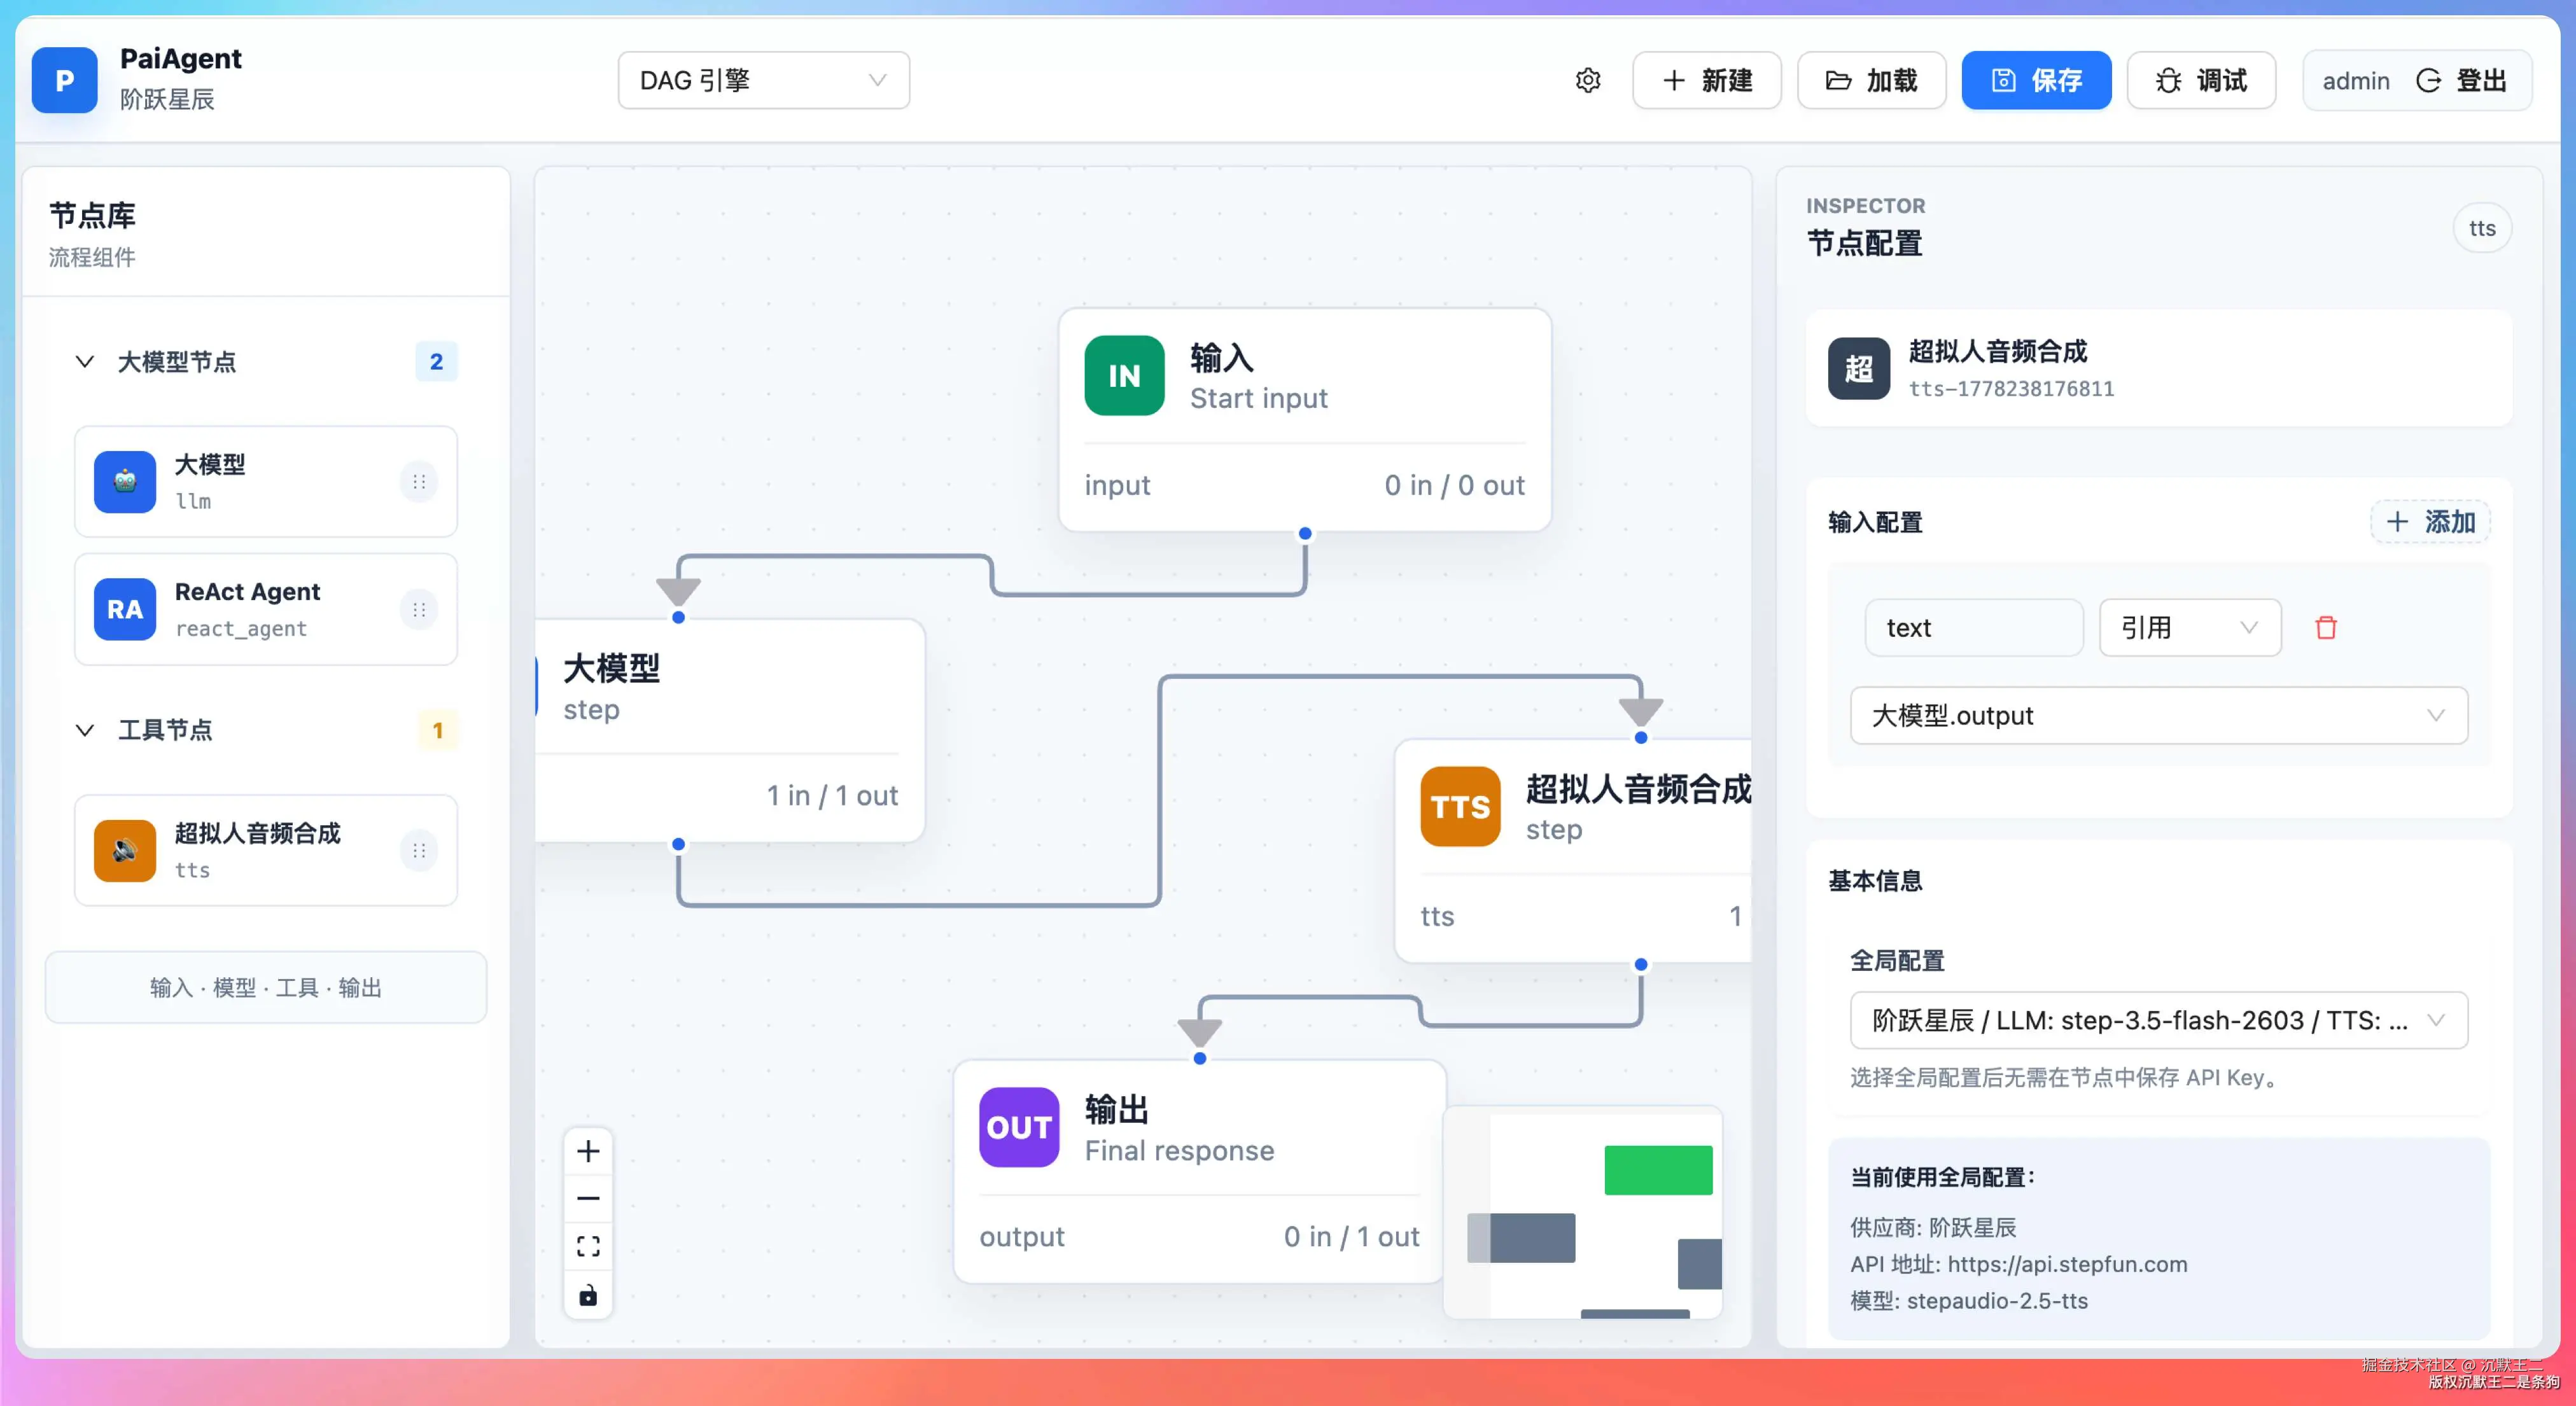Click the 模型: stepaudio-2.5-tts text
The image size is (2576, 1406).
coord(1969,1300)
